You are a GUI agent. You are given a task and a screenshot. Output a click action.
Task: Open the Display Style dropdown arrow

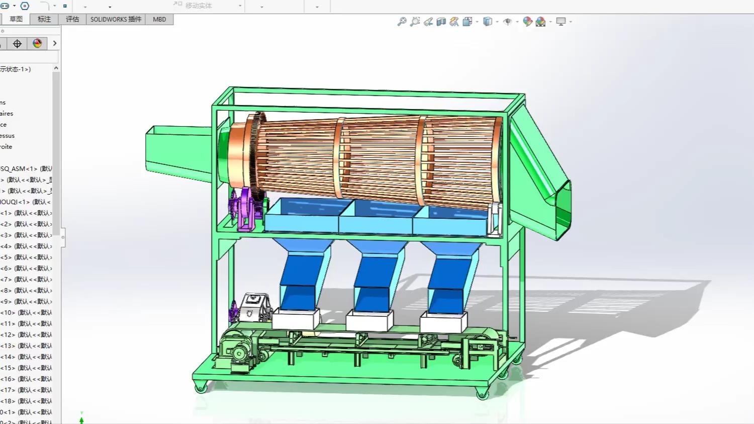(497, 22)
